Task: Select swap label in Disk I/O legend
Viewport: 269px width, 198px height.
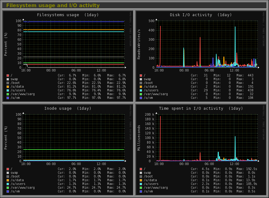Action: 147,79
